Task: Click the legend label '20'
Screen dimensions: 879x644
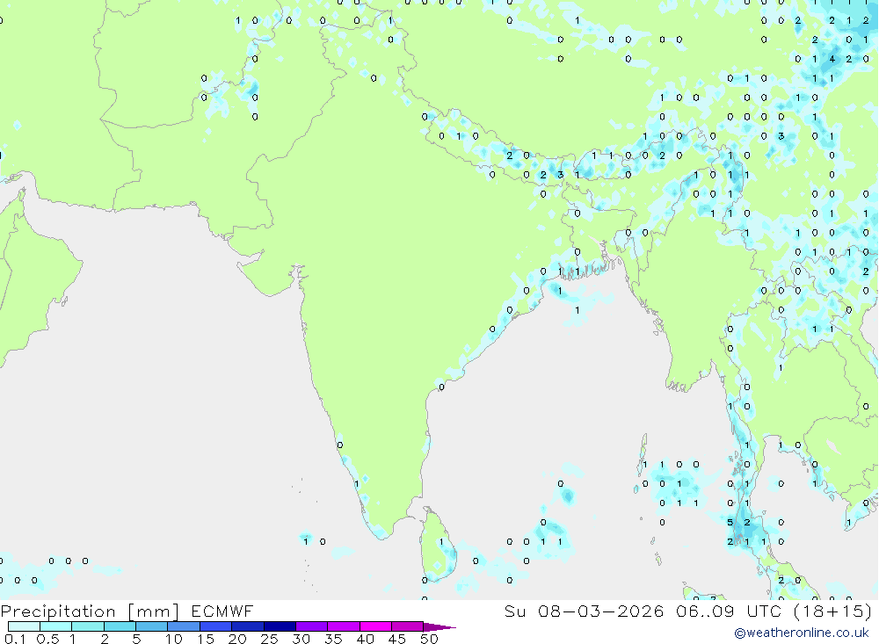Action: click(x=237, y=639)
